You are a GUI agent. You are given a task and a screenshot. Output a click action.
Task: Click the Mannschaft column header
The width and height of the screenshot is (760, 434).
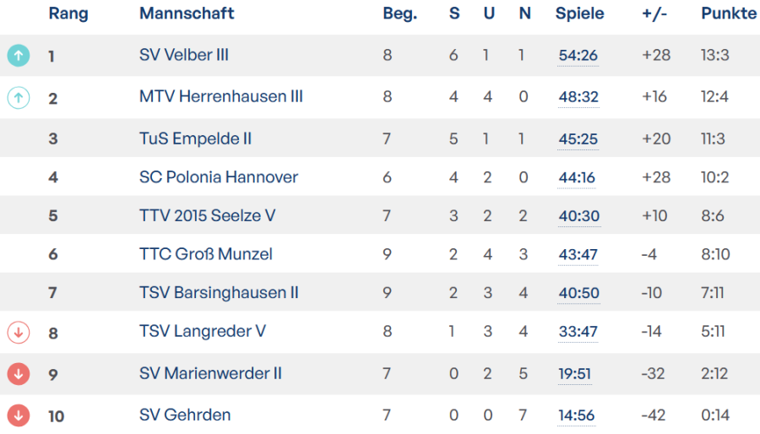click(x=187, y=14)
